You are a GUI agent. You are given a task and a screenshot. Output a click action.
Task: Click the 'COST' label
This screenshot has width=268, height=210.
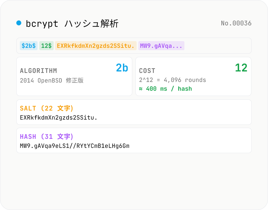[x=147, y=71]
